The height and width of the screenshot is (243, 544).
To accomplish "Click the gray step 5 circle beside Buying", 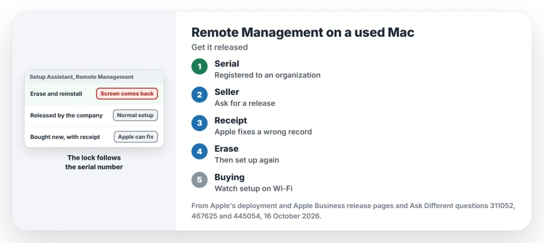I will tap(200, 180).
